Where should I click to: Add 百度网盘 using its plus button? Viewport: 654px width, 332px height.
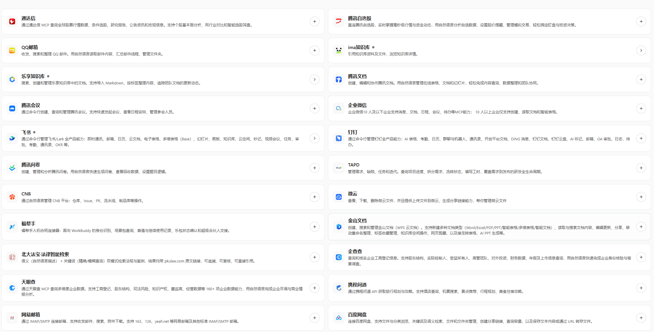[641, 318]
